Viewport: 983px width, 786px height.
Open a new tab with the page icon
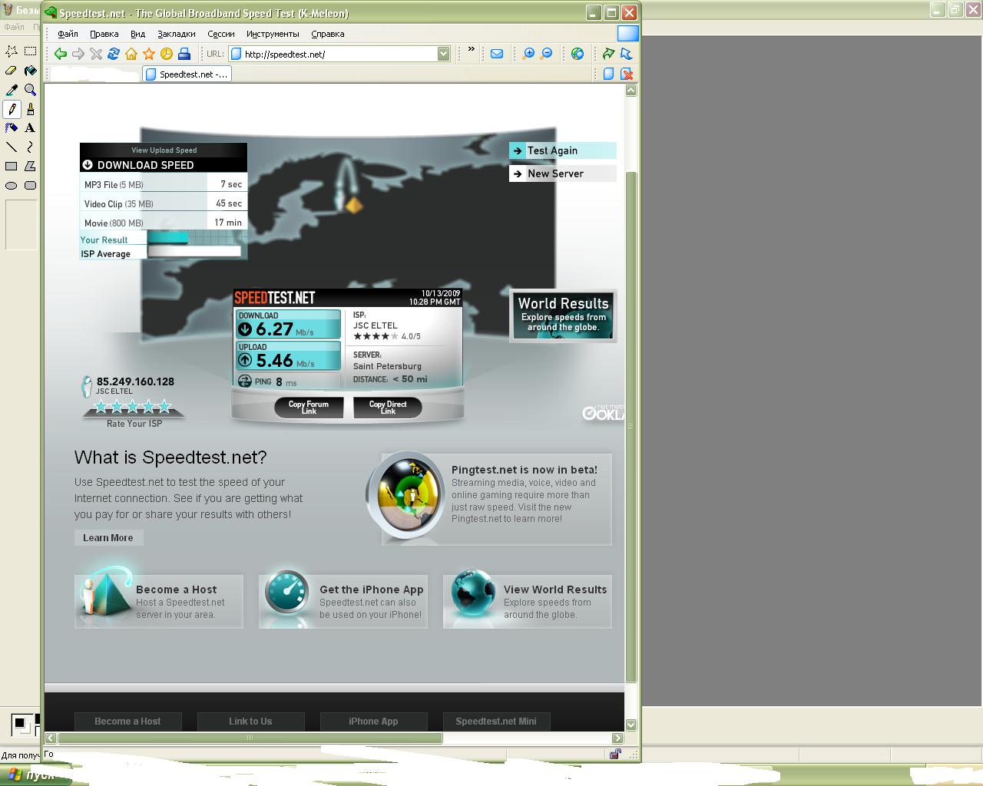coord(609,74)
